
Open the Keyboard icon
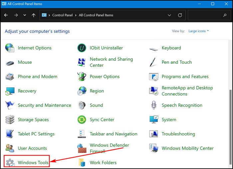(x=154, y=49)
